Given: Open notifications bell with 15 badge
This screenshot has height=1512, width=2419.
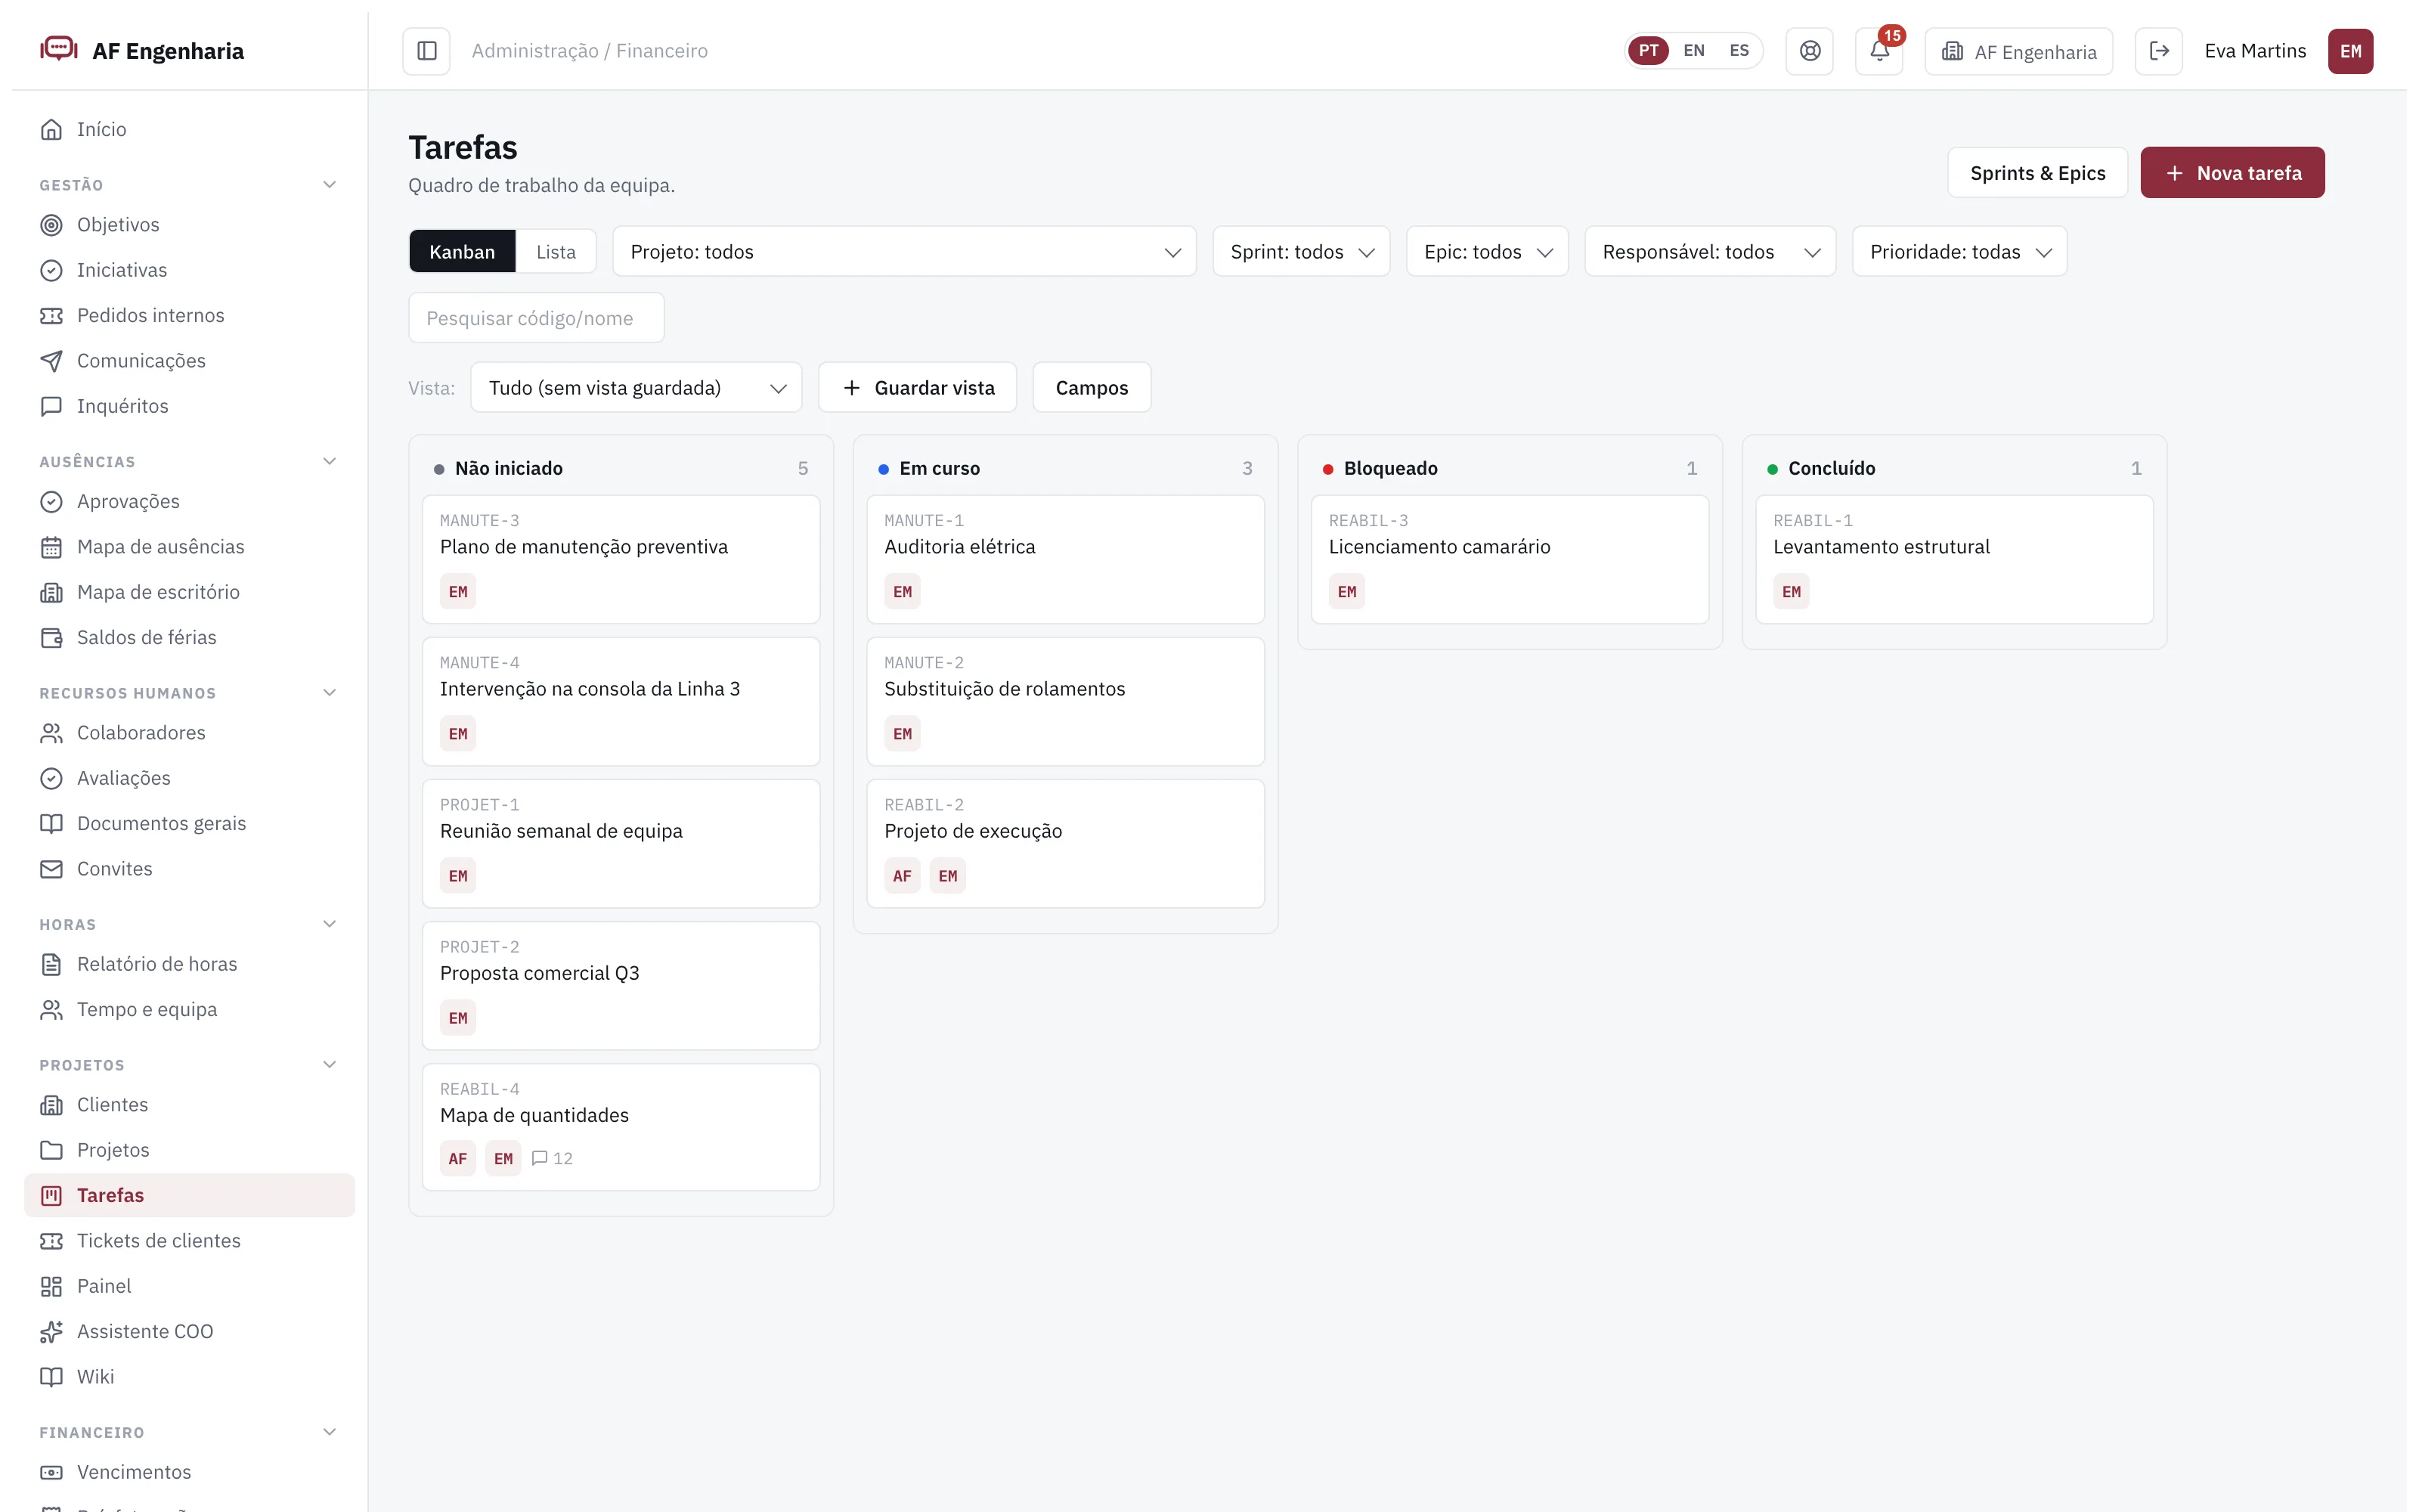Looking at the screenshot, I should [1879, 51].
